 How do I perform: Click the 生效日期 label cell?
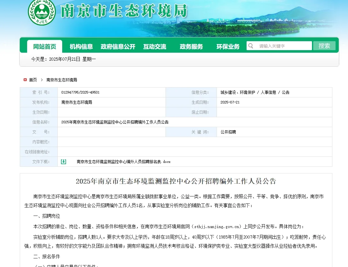point(39,112)
